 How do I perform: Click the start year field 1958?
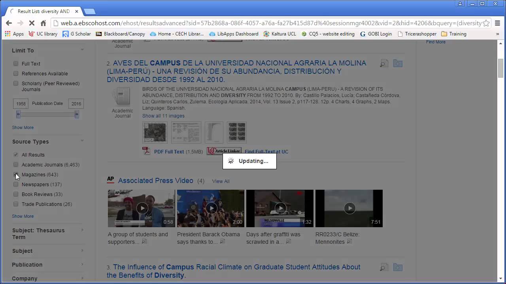(x=21, y=104)
